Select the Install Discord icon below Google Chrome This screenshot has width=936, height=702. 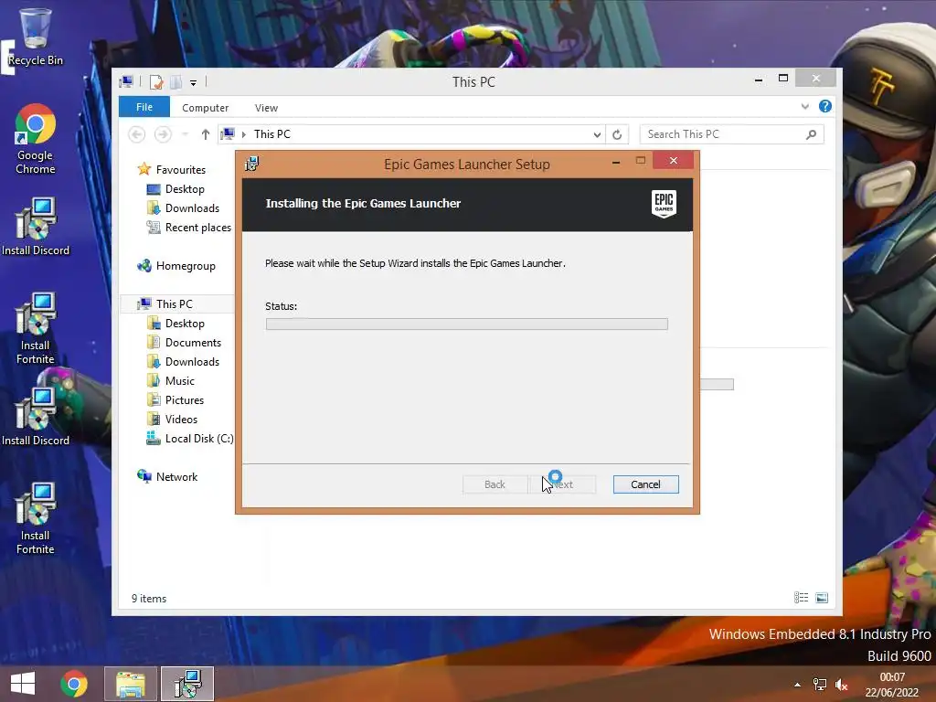pos(36,227)
